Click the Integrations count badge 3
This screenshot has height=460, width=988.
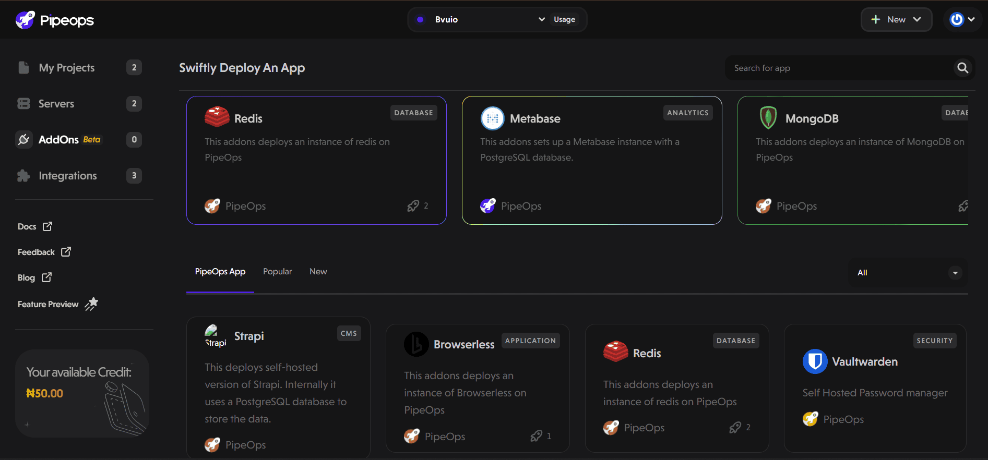(x=134, y=176)
